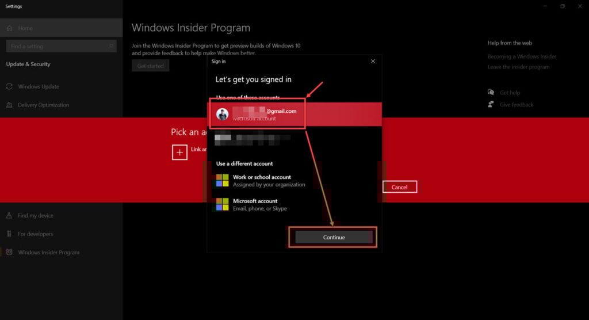This screenshot has width=589, height=320.
Task: Click the plus icon to link account
Action: tap(179, 153)
